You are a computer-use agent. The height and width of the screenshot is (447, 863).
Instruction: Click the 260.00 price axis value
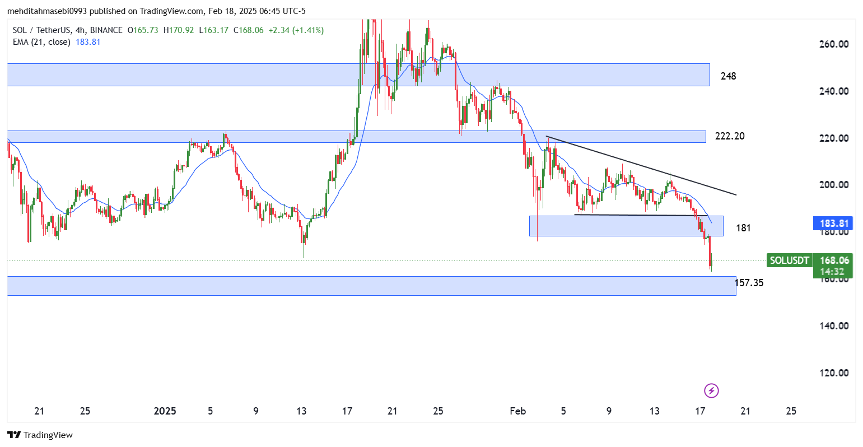point(833,44)
